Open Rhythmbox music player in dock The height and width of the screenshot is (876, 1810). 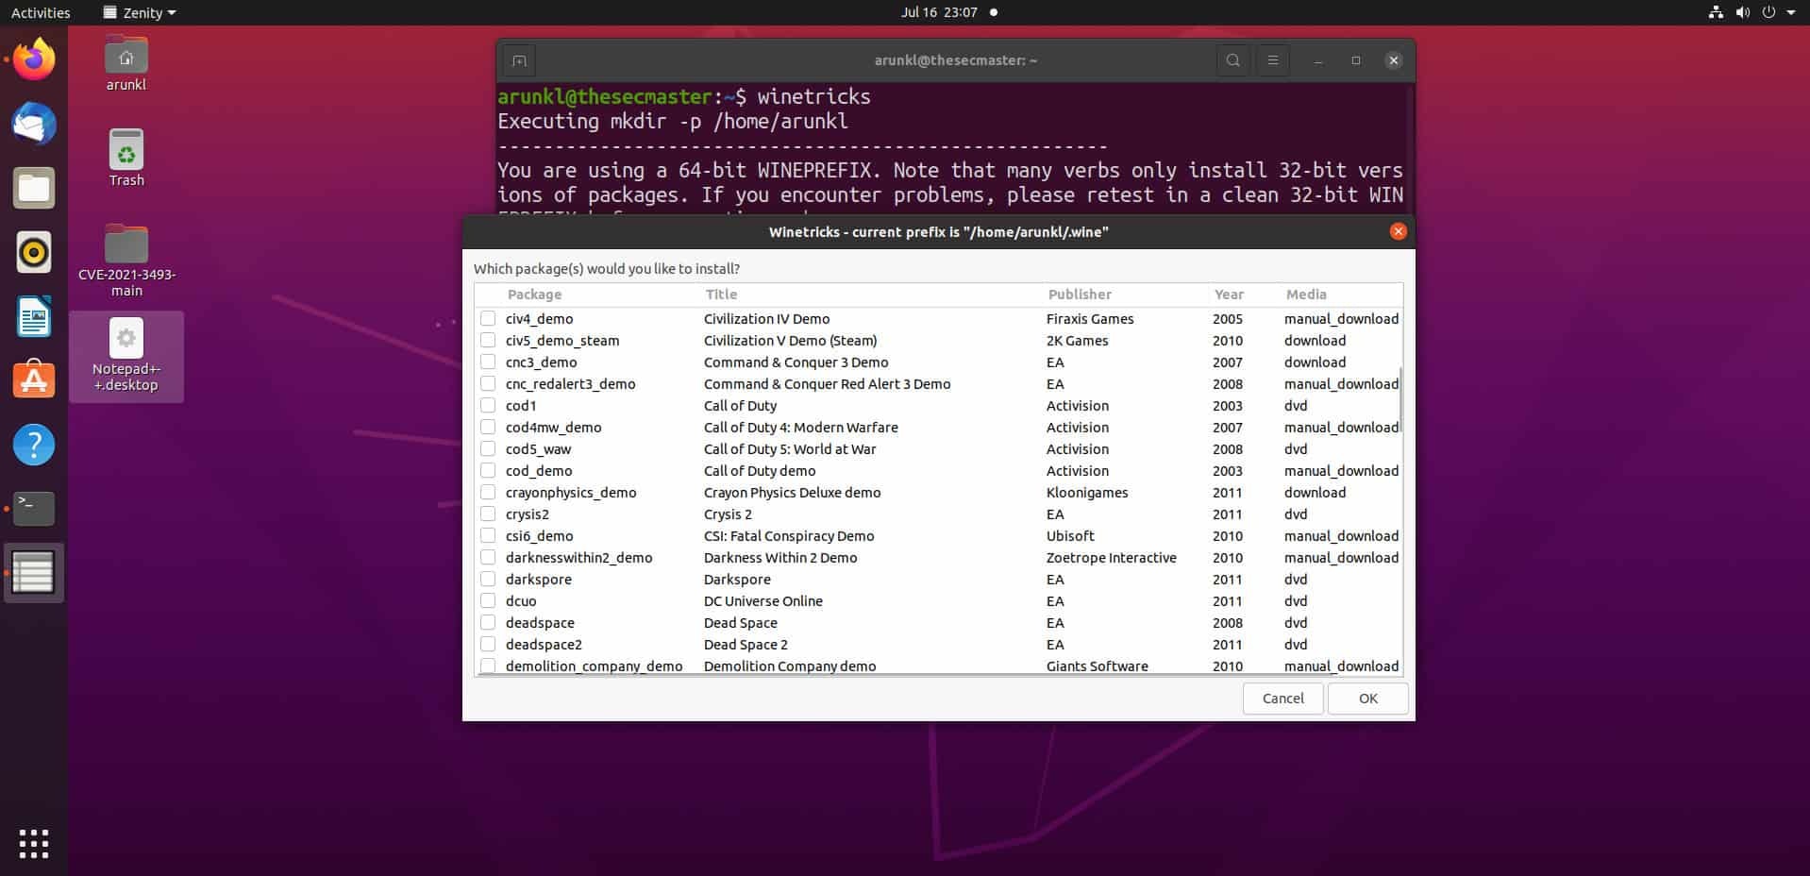[34, 252]
